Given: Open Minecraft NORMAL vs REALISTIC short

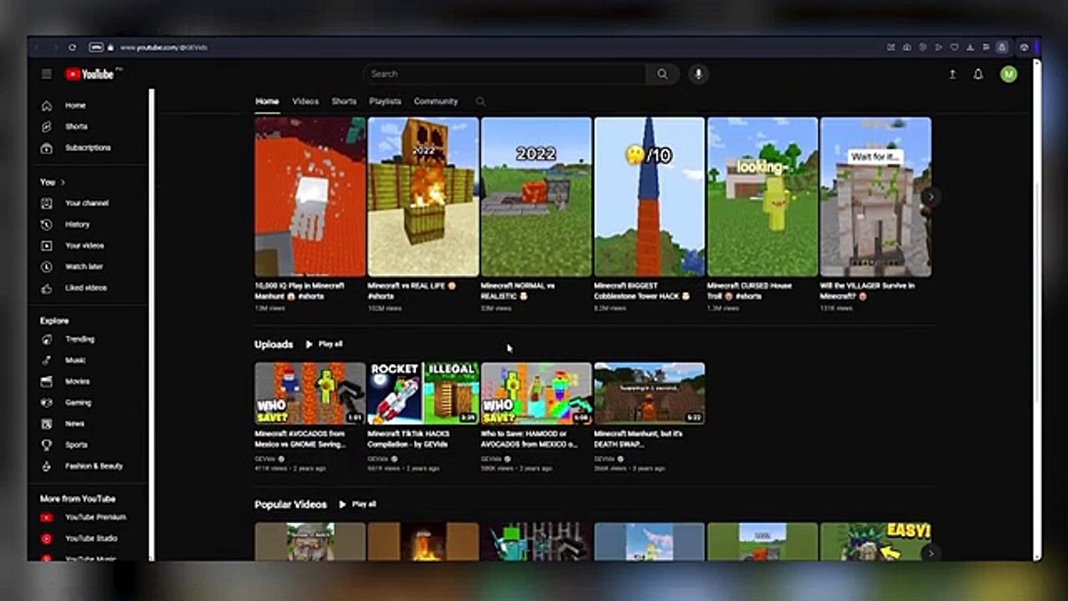Looking at the screenshot, I should 537,197.
